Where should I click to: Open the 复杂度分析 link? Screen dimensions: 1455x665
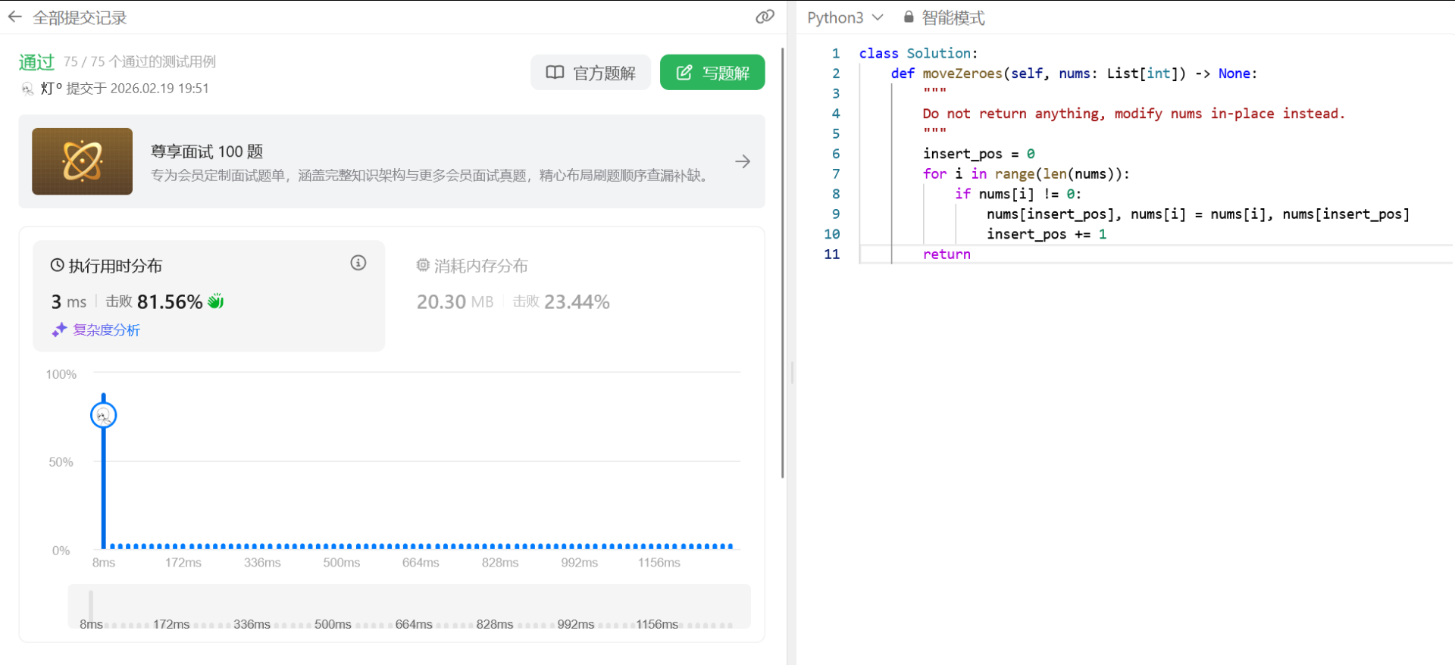[x=106, y=329]
